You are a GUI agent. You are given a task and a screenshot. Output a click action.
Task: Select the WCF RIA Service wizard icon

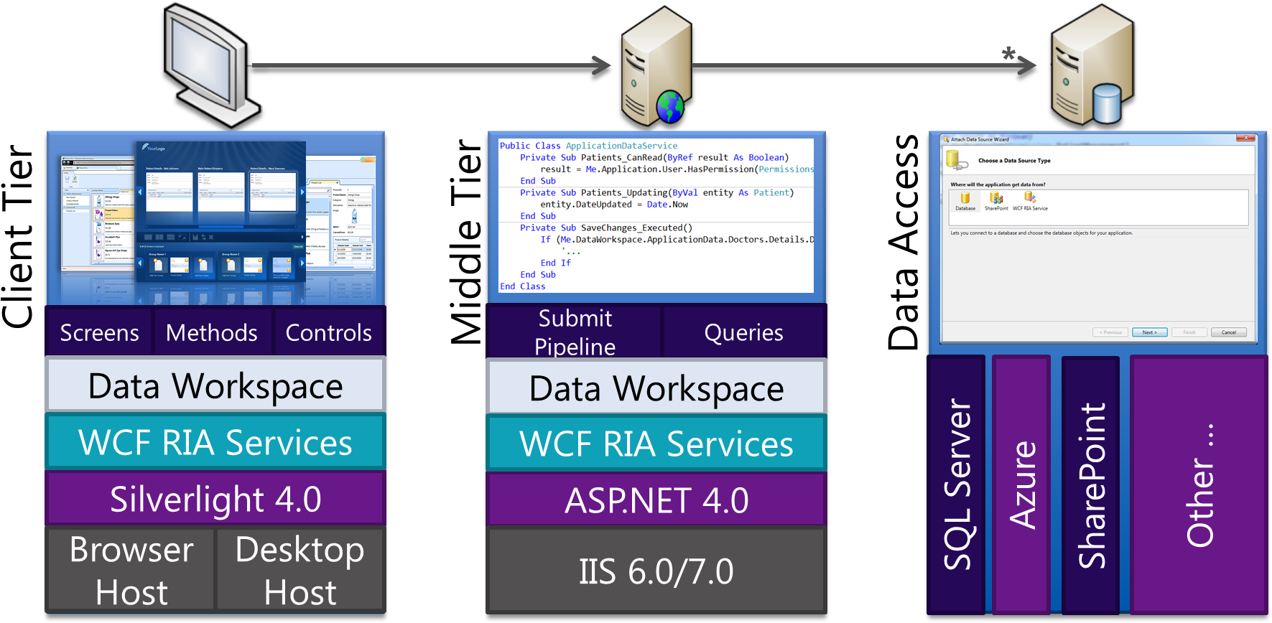coord(1030,202)
